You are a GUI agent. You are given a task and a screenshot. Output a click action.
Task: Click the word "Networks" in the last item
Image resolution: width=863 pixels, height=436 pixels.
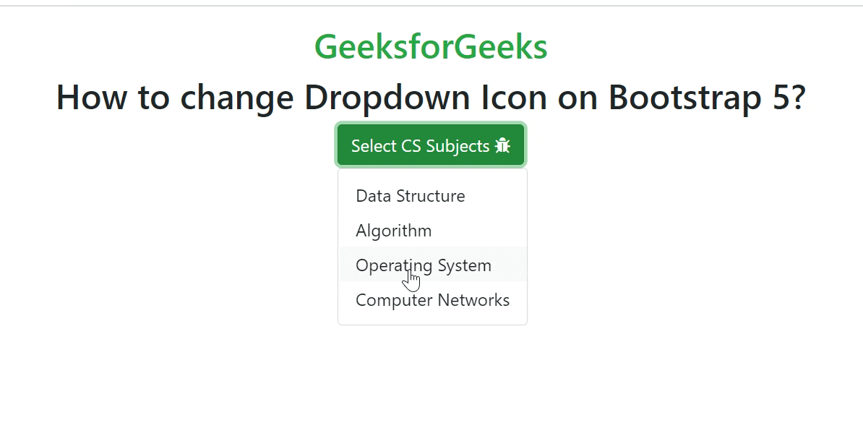(473, 300)
